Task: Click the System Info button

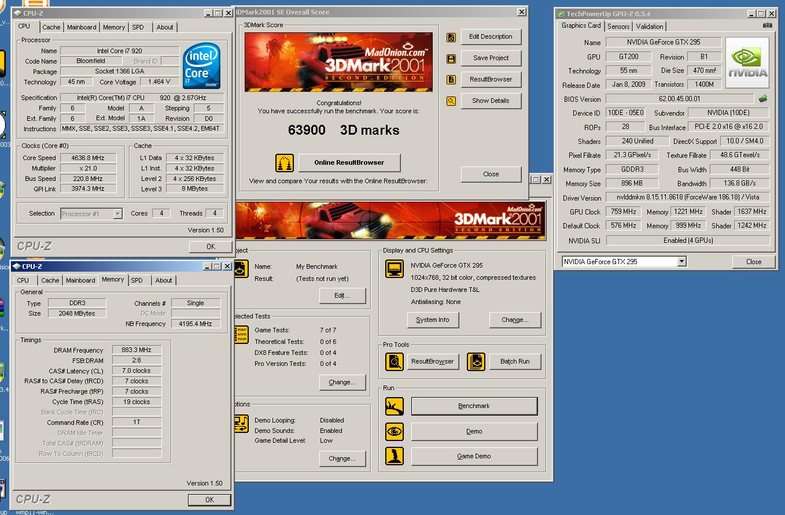Action: tap(433, 320)
